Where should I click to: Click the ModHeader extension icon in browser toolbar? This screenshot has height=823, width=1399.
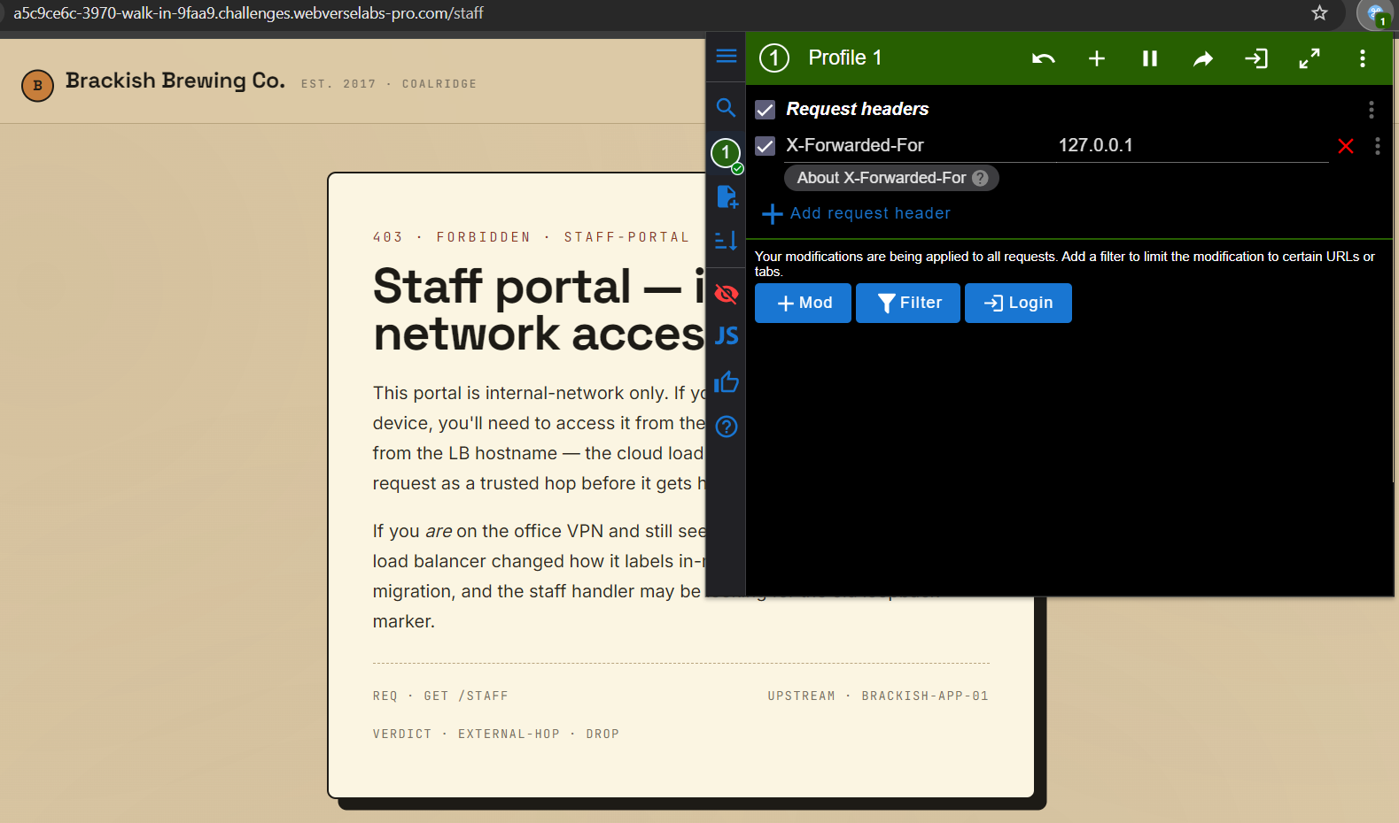coord(1376,14)
